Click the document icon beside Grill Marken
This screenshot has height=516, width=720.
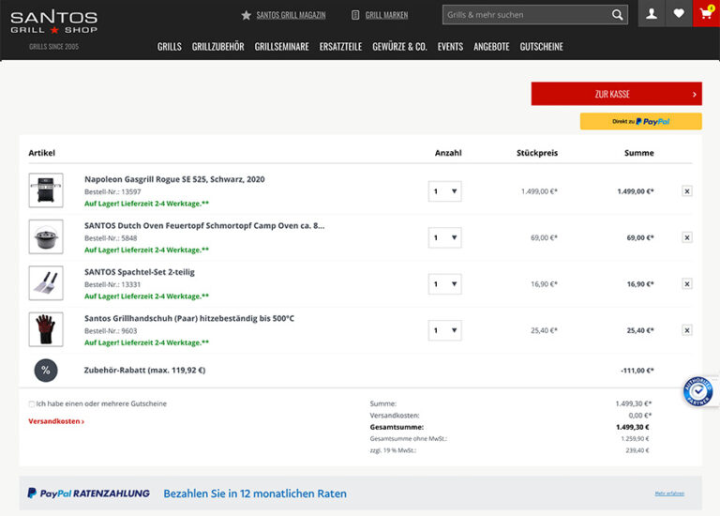click(355, 15)
